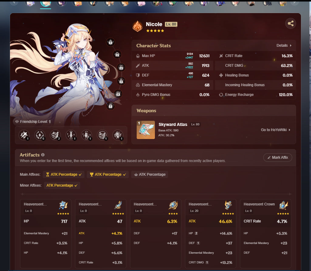311x271 pixels.
Task: Click the topmost locked constellation icon
Action: (111, 42)
